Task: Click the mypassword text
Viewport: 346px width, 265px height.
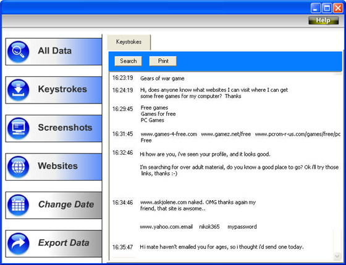Action: pos(242,227)
